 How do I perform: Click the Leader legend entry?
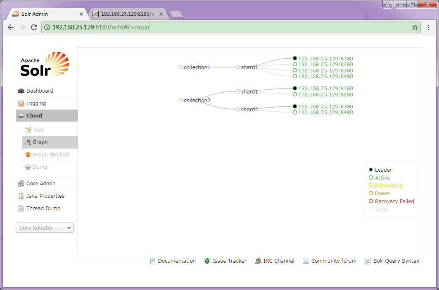[x=380, y=170]
